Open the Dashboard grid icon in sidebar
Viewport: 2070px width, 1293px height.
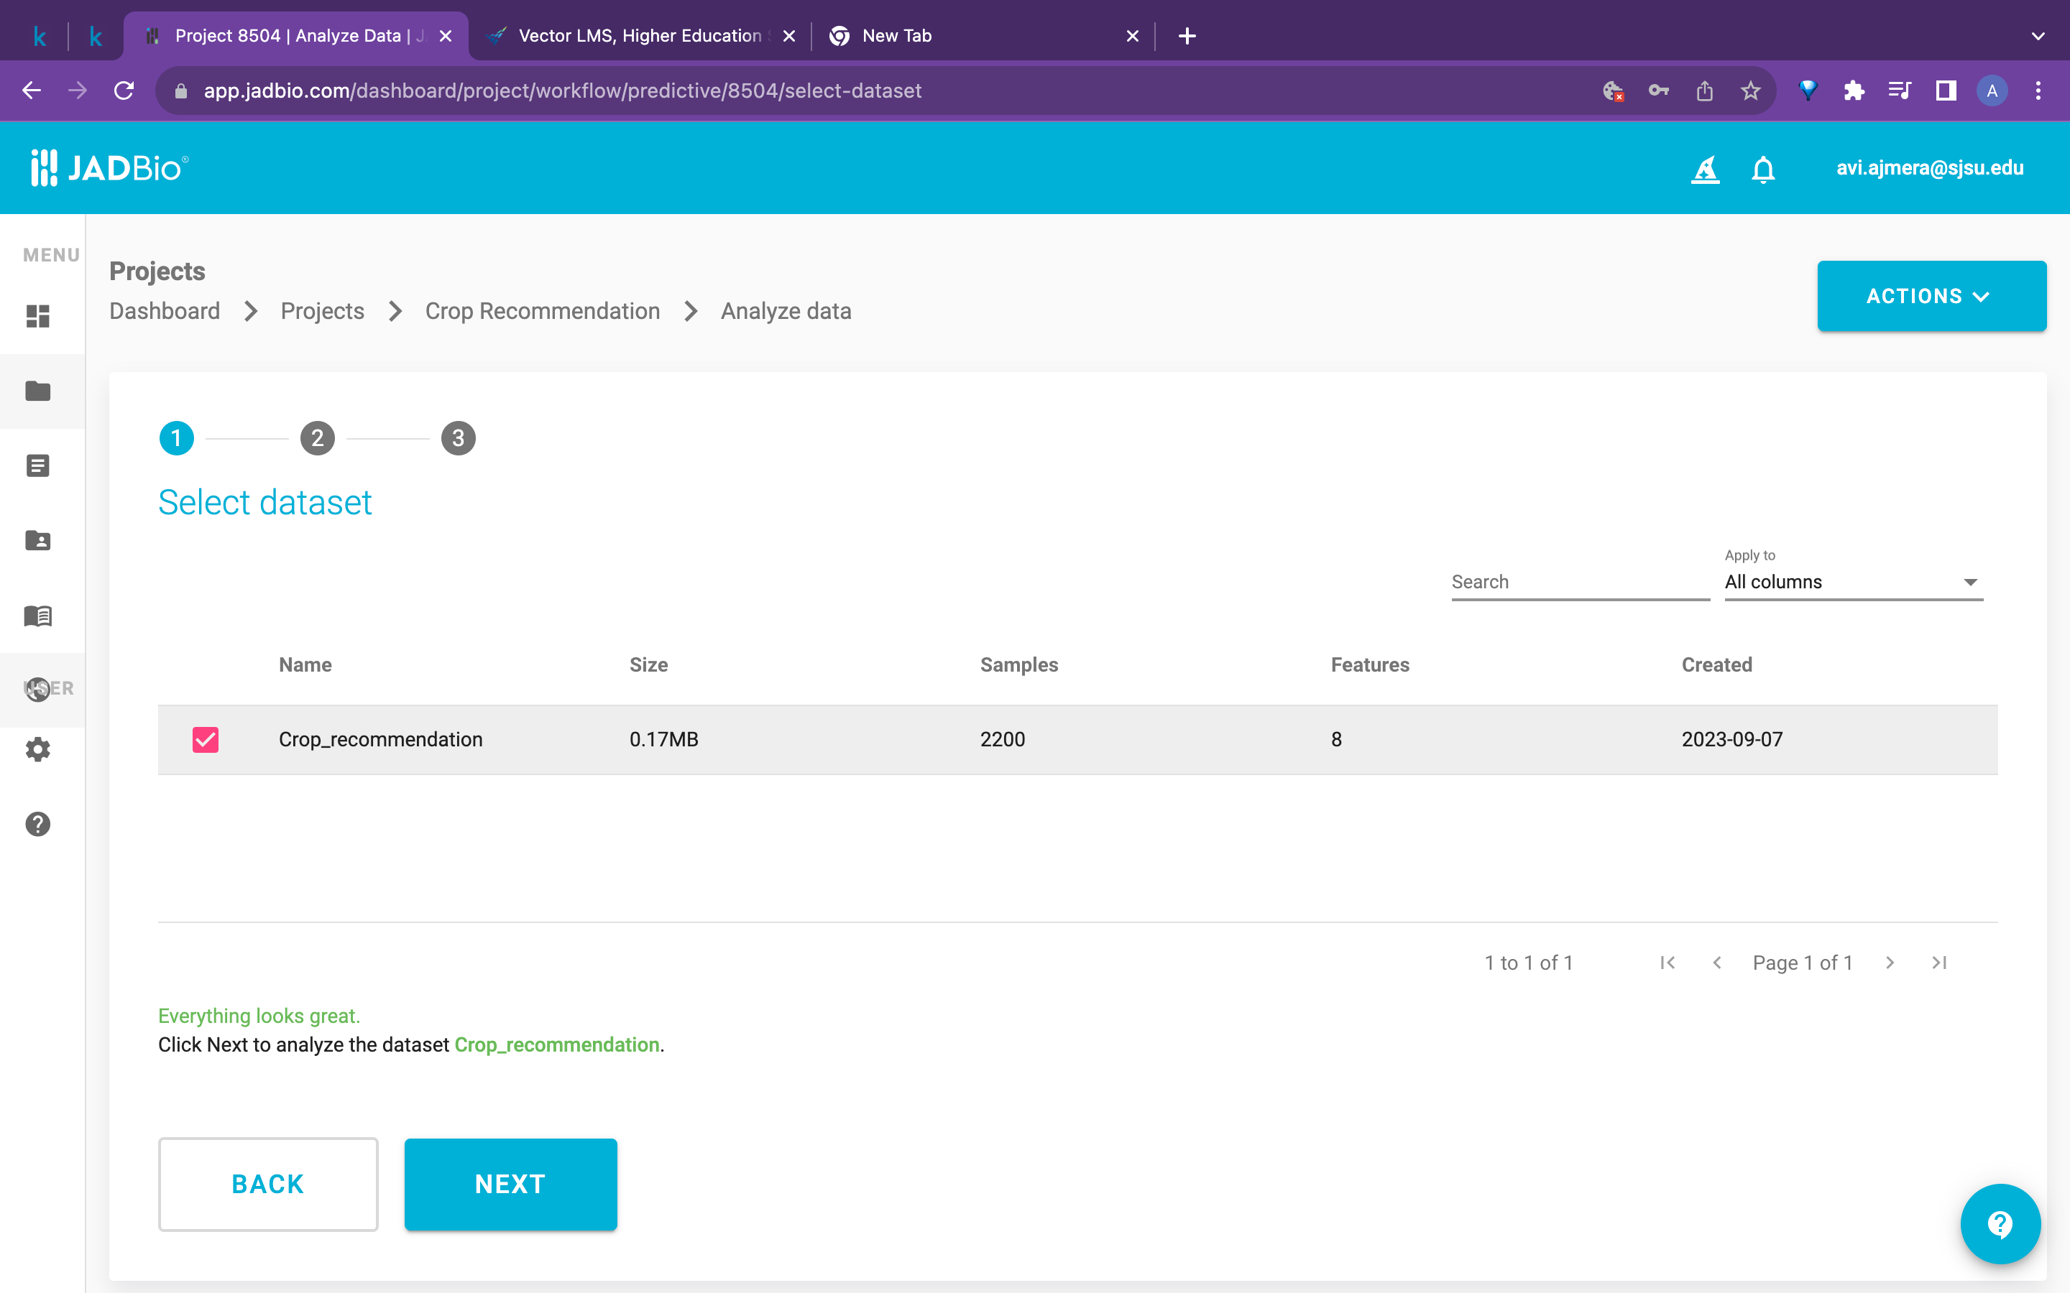[x=37, y=316]
